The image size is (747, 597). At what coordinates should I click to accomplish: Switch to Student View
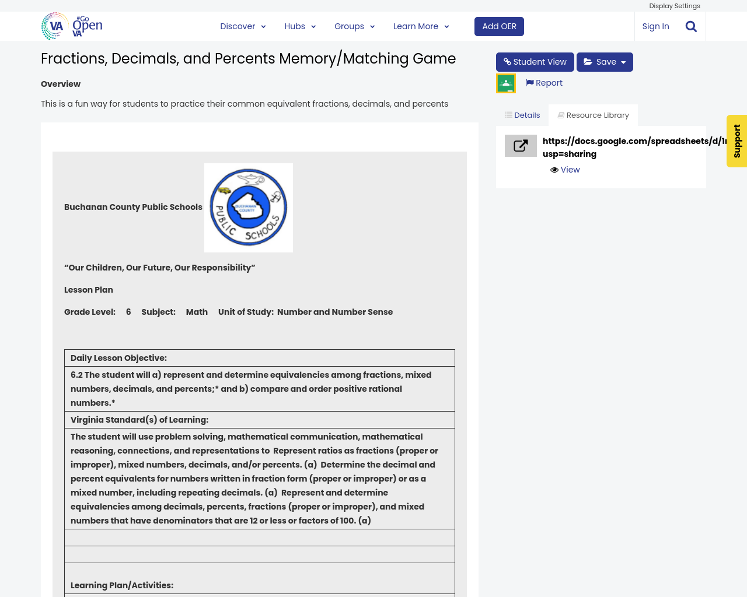[x=535, y=62]
